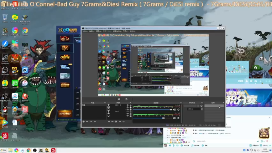
Task: Open scene transition type dropdown in OBS
Action: 191,106
